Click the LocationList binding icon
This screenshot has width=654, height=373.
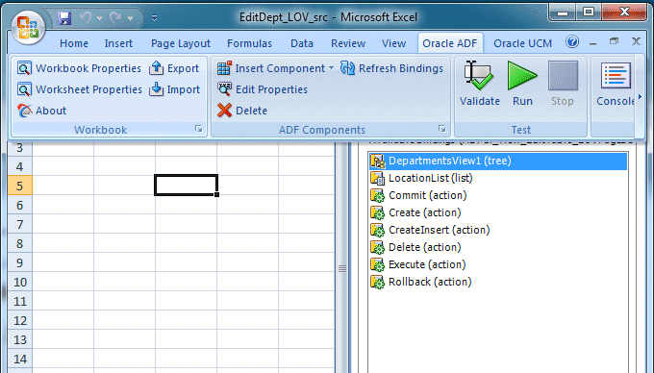(x=377, y=179)
